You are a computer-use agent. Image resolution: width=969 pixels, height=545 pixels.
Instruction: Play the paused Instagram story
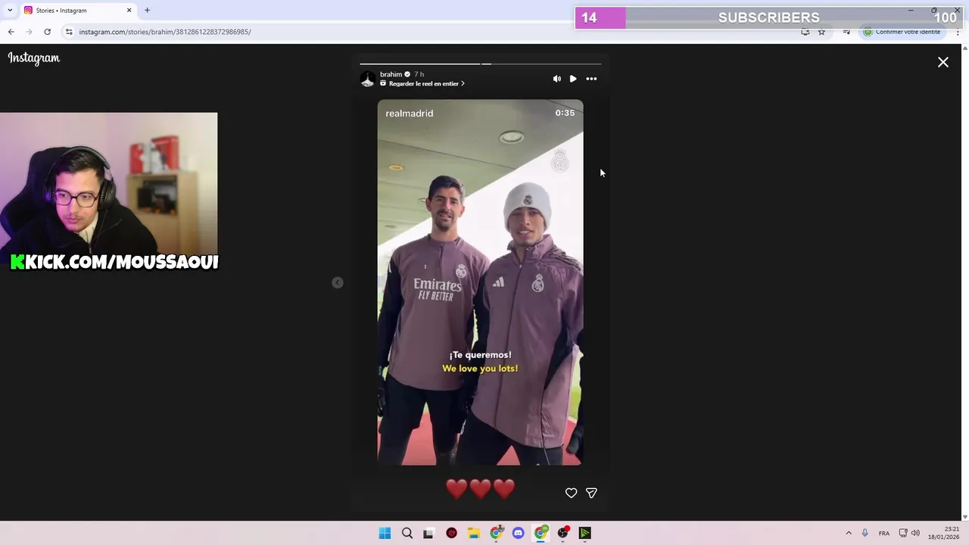pyautogui.click(x=573, y=79)
